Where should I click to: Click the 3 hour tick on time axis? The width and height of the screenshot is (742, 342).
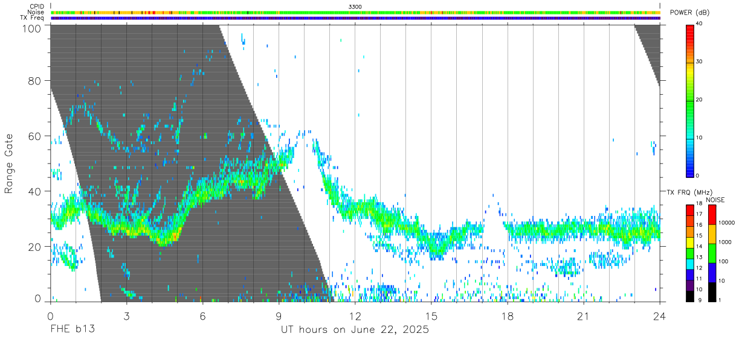127,316
